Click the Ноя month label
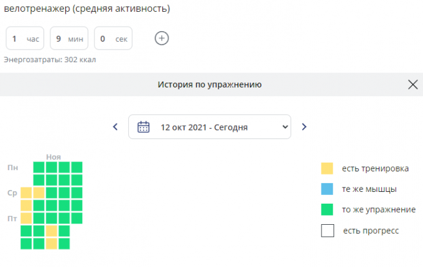 pos(53,157)
